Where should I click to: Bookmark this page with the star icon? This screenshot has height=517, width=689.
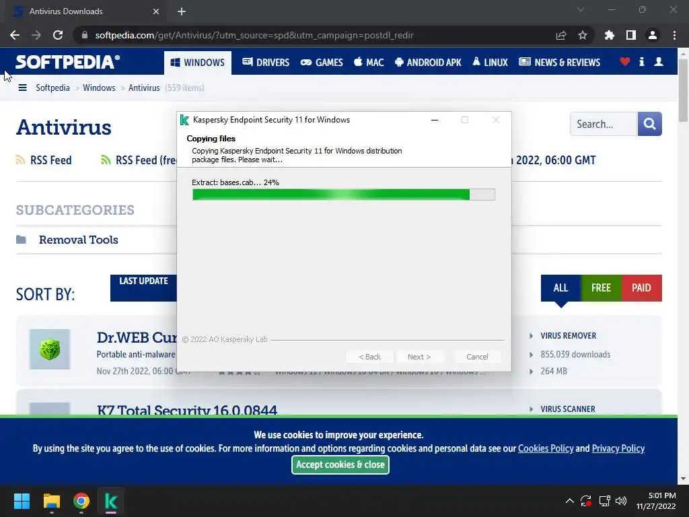[583, 35]
